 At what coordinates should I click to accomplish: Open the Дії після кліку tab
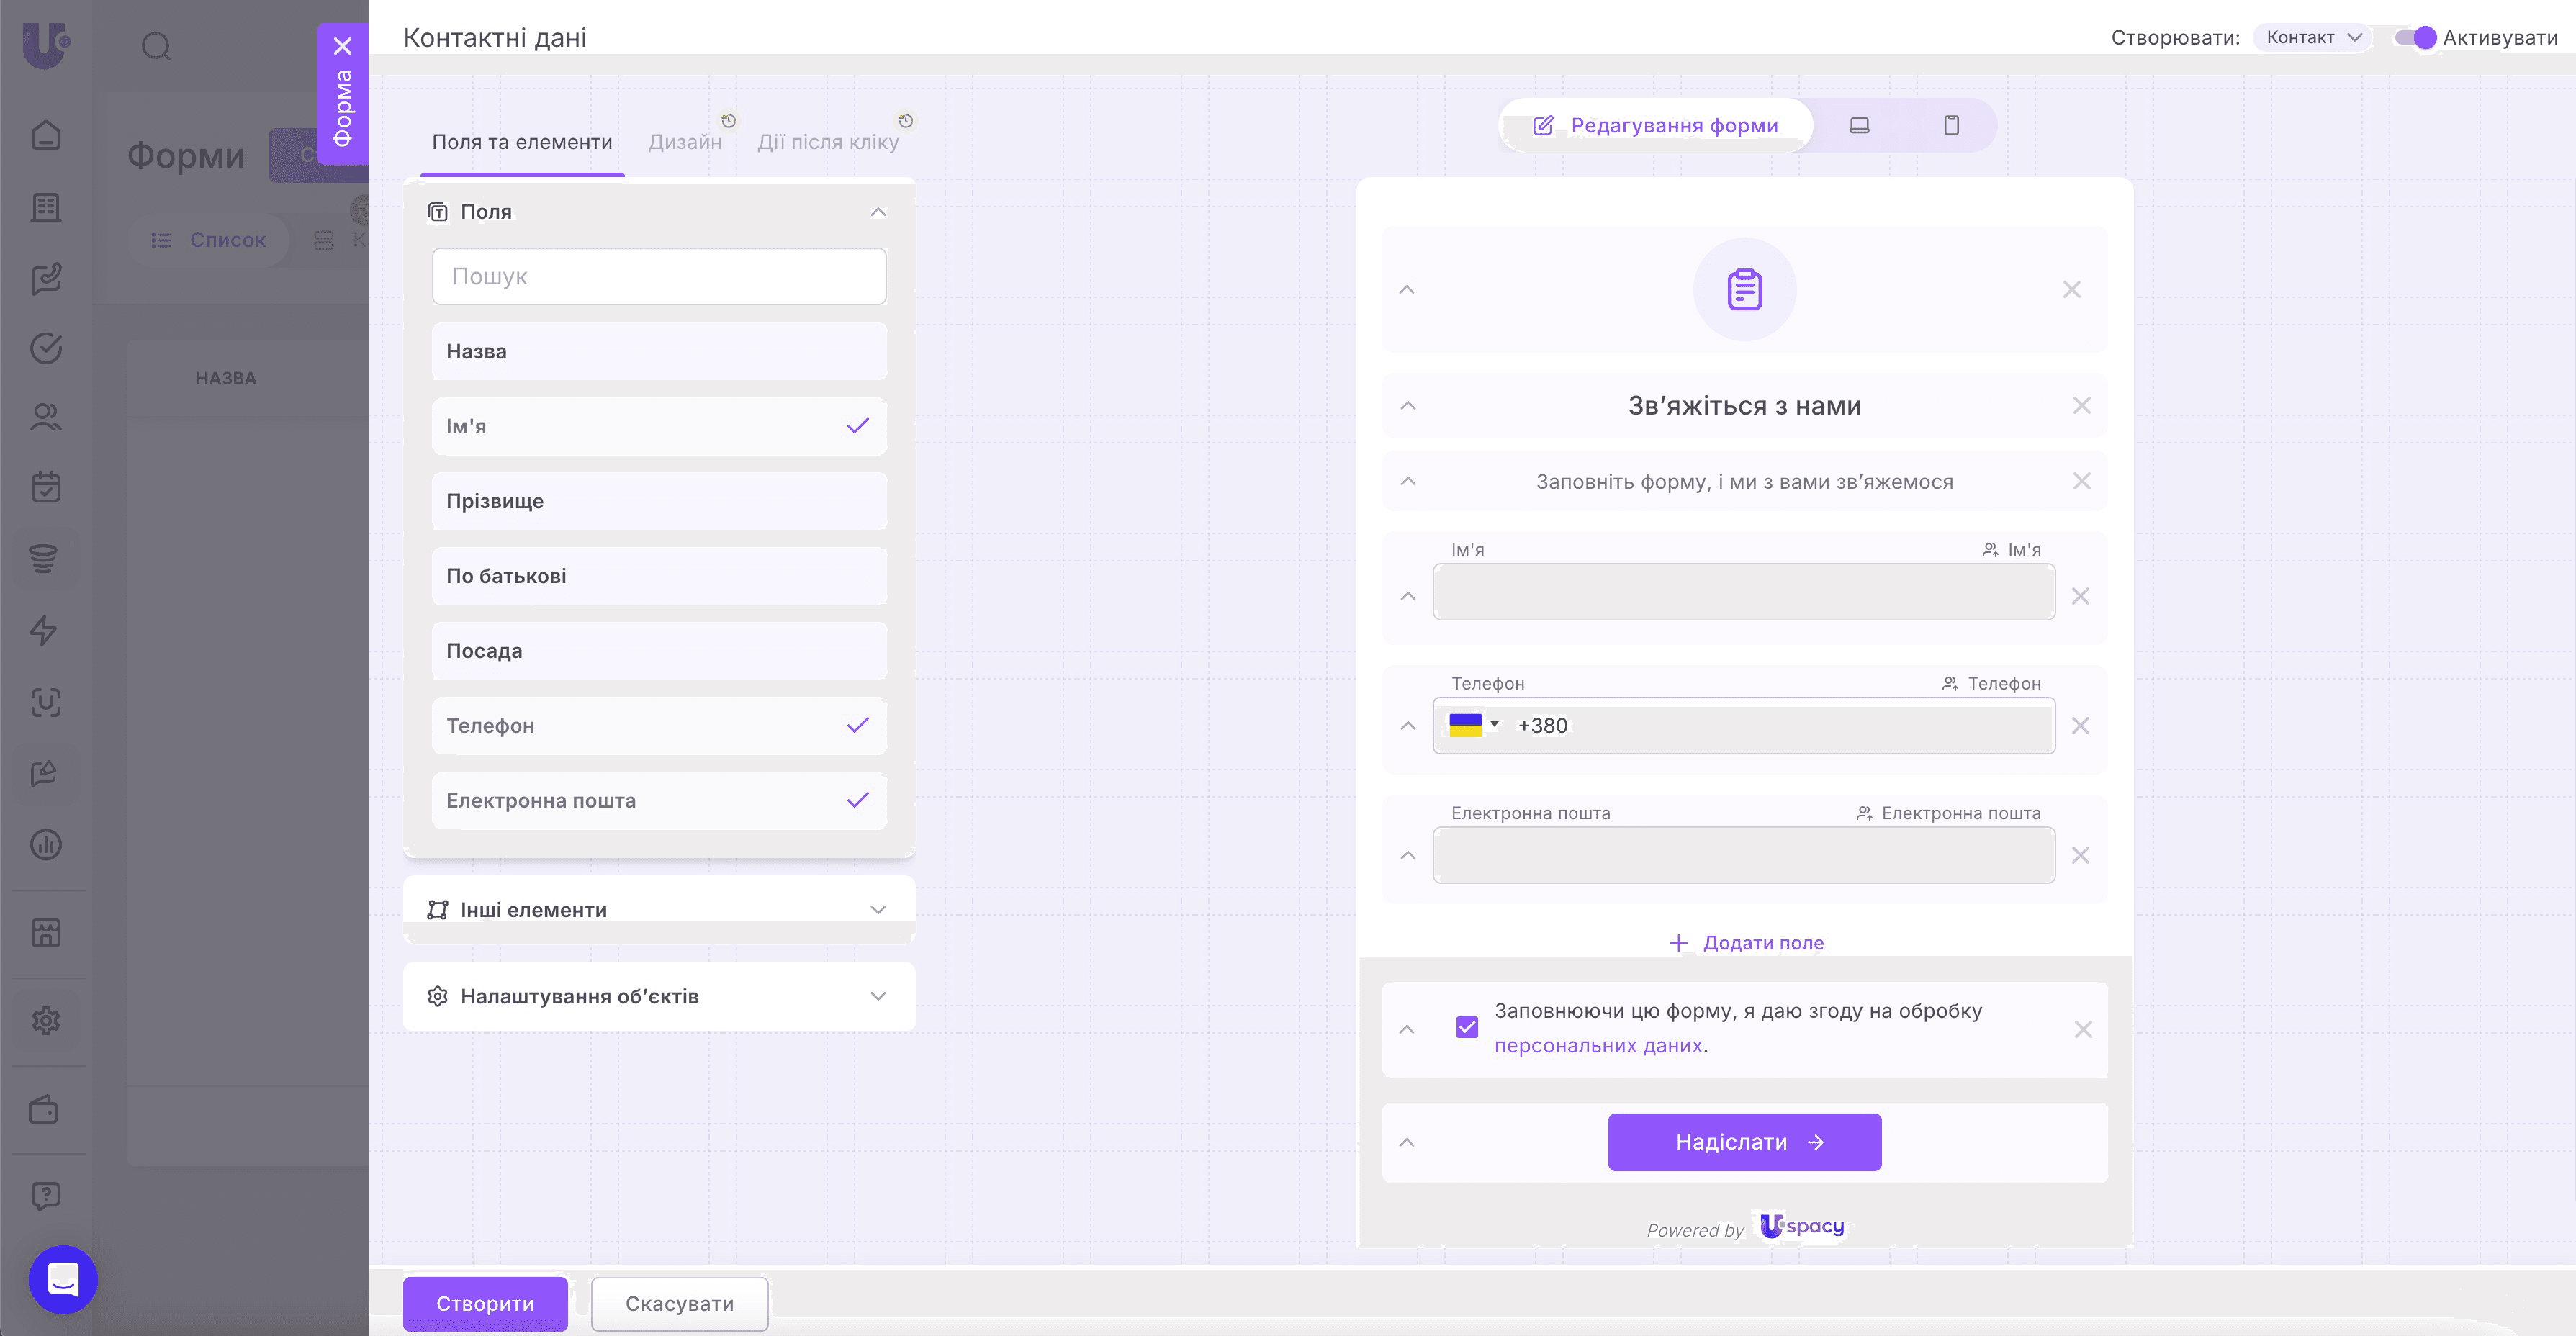point(827,142)
